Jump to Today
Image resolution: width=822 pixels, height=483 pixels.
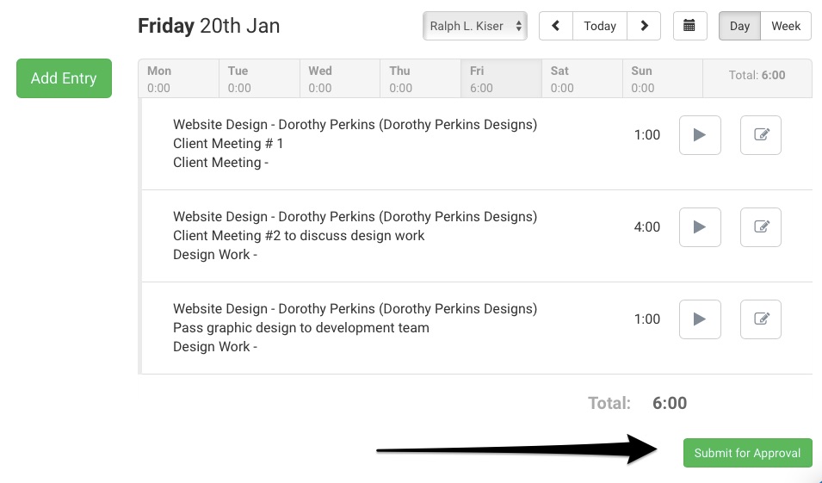(600, 26)
